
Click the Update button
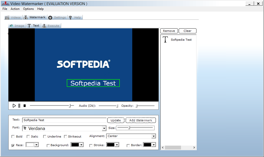(x=116, y=120)
